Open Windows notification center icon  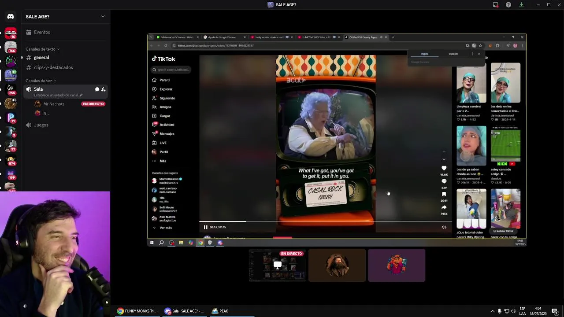[x=555, y=311]
